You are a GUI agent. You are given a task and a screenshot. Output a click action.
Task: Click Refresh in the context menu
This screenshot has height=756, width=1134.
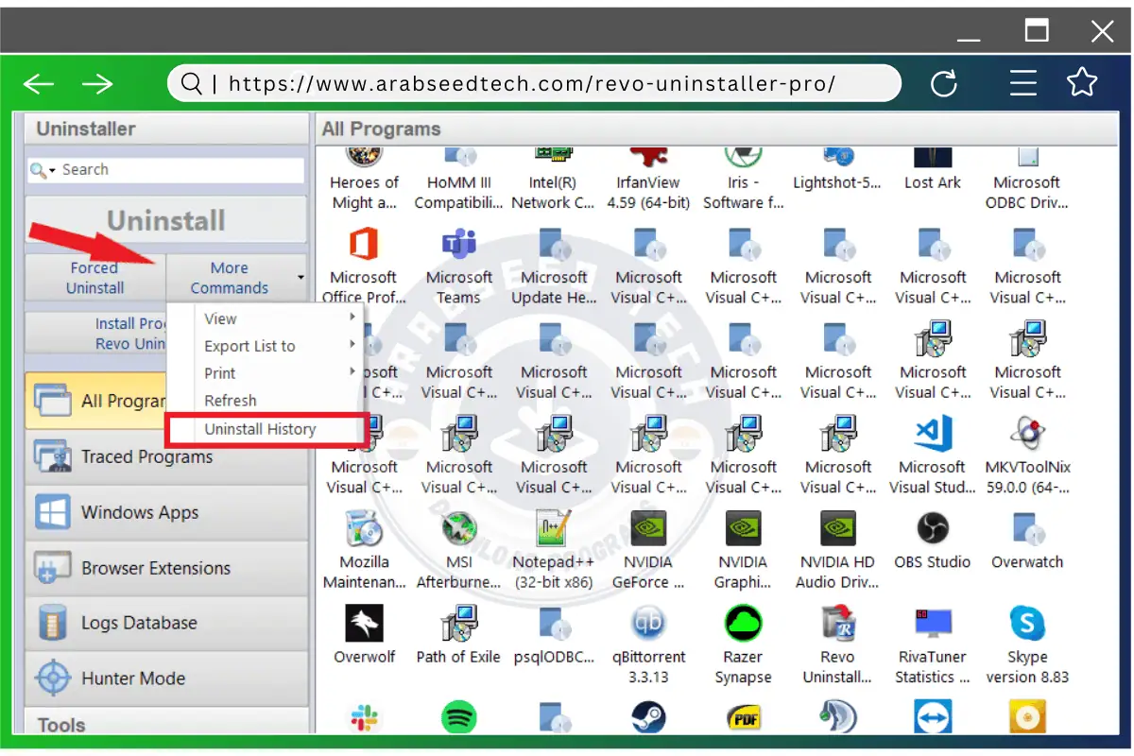click(x=230, y=400)
